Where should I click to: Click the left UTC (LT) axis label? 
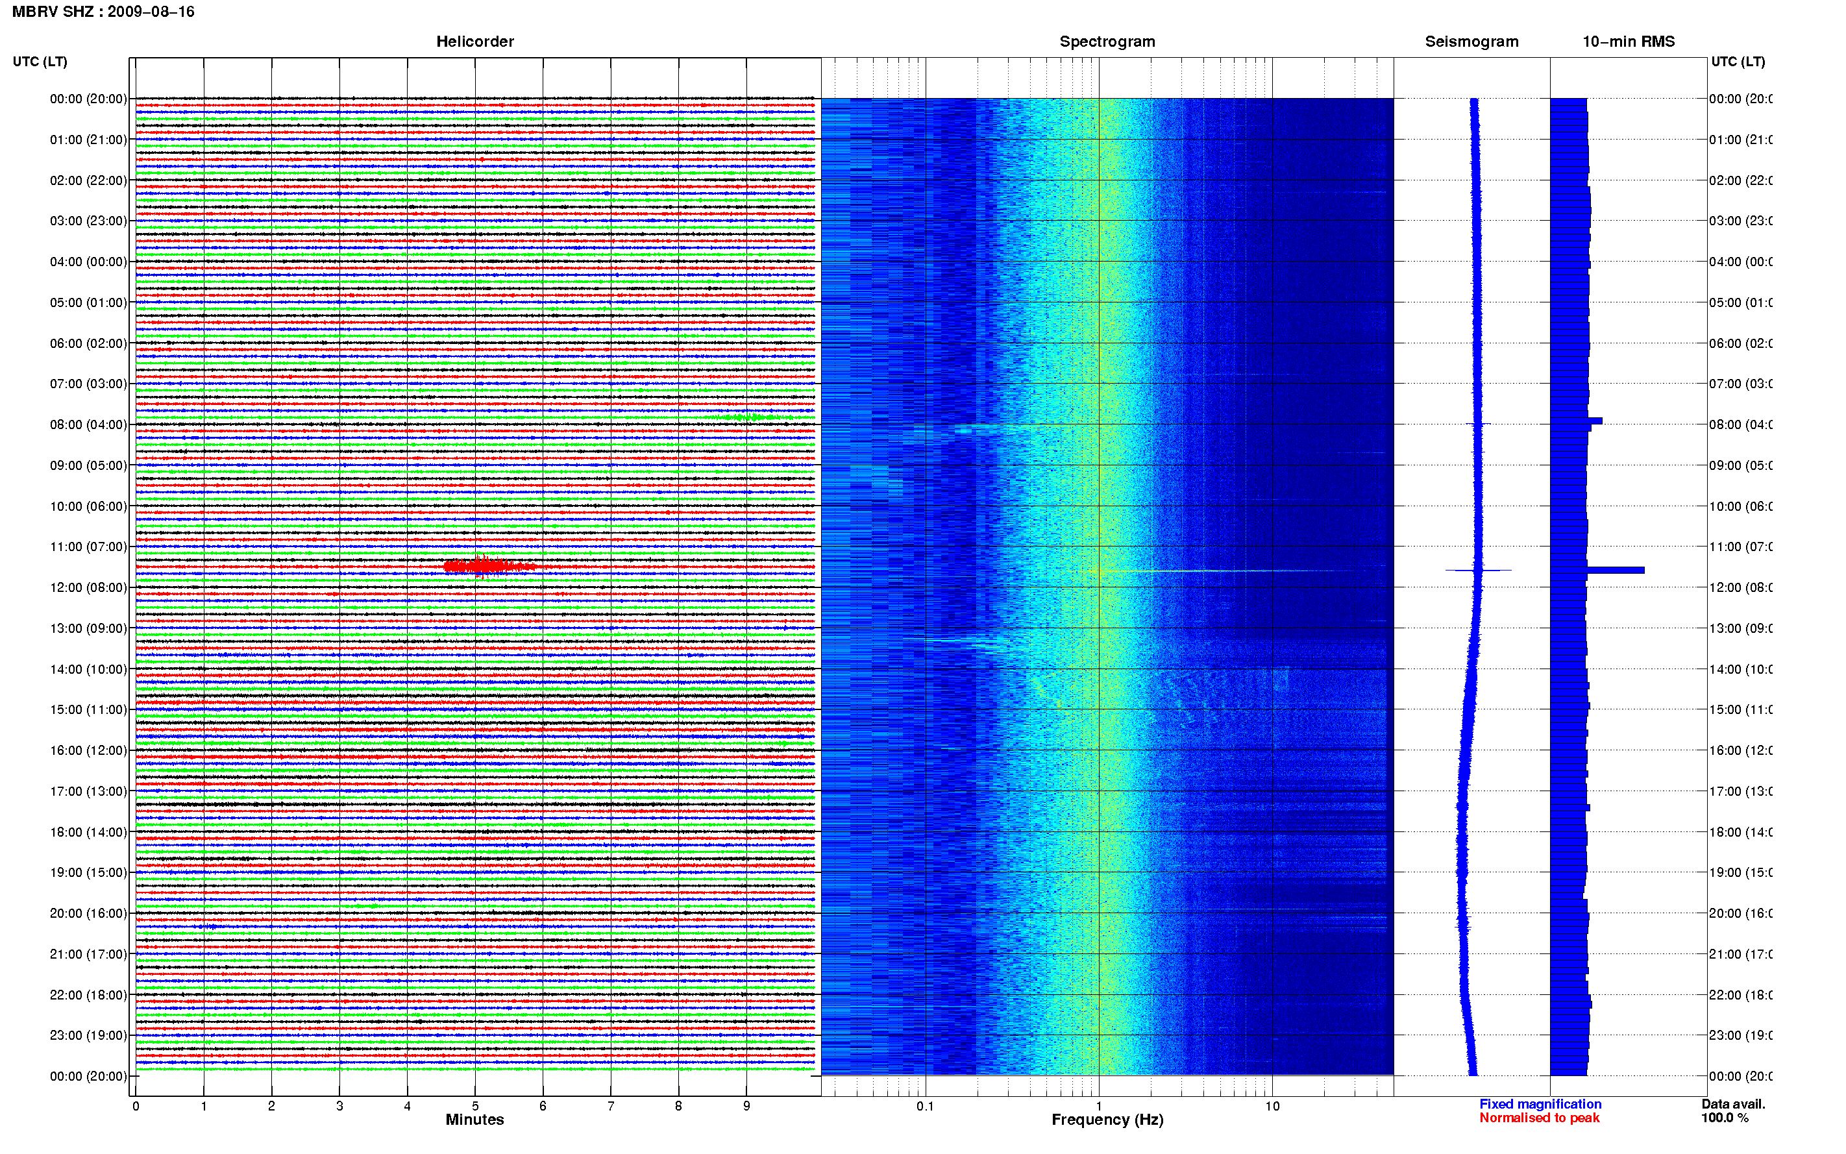tap(40, 61)
